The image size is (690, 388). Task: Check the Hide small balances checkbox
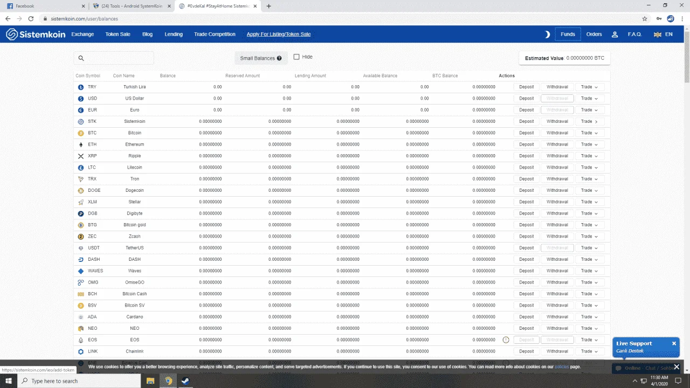pos(296,57)
